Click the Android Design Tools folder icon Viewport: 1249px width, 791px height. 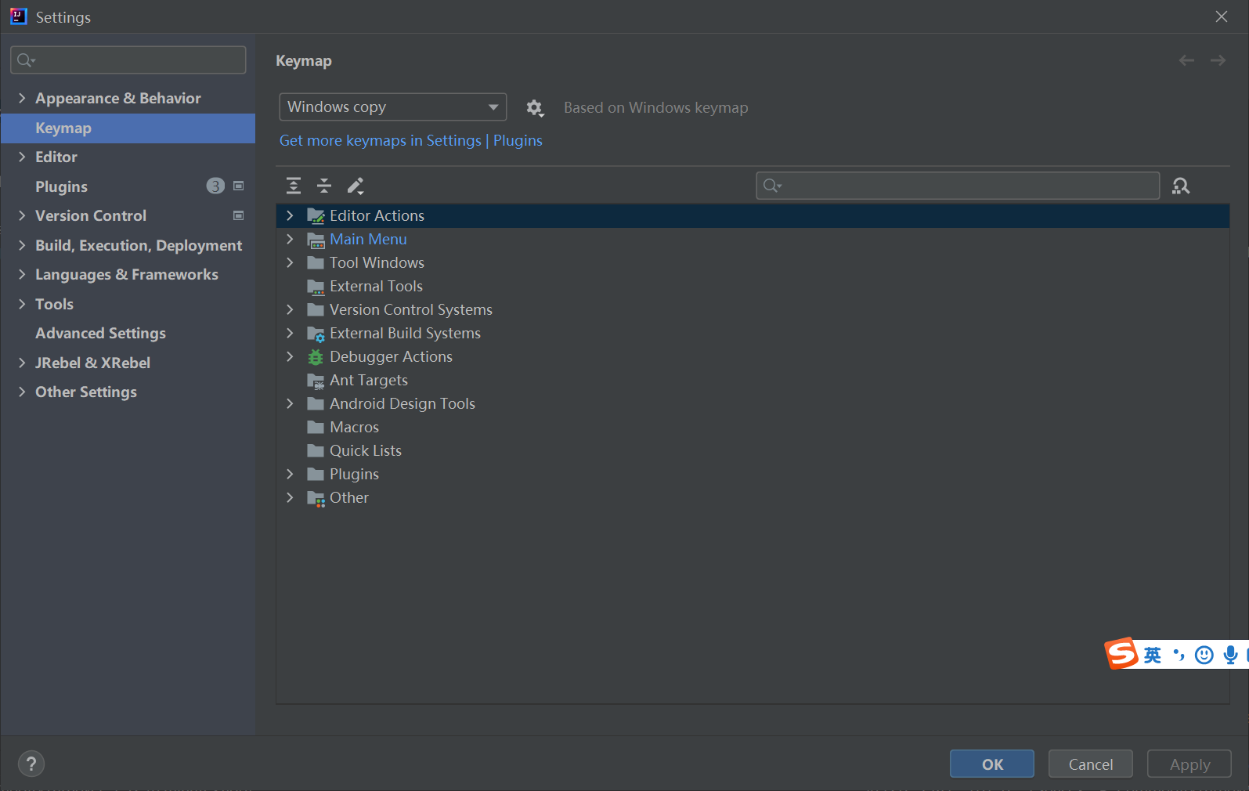click(x=316, y=403)
